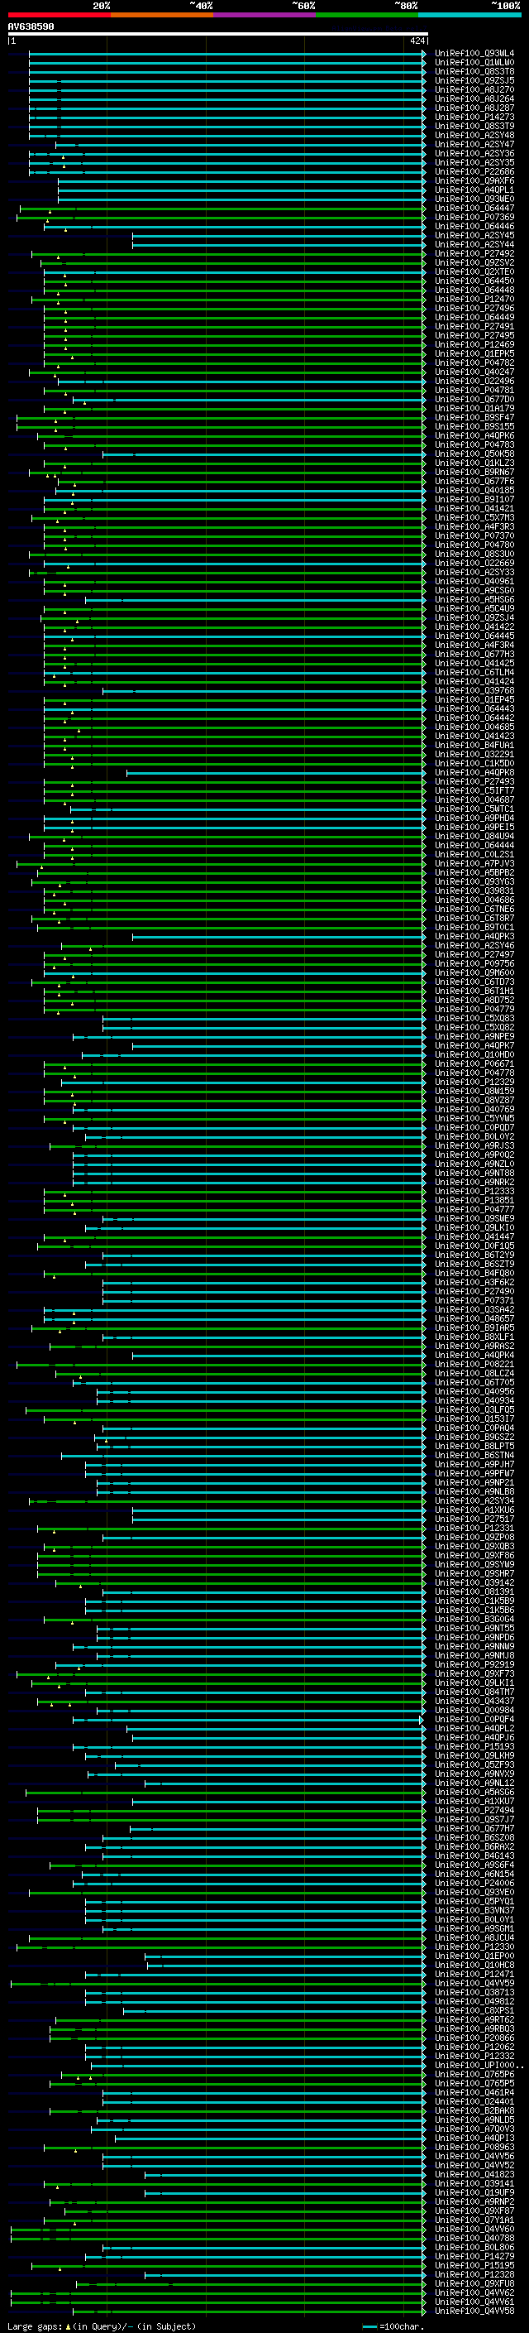Click the cyan alignment bar for UniRef100_Q93WL4
Screen dimensions: 529x2333
click(226, 54)
